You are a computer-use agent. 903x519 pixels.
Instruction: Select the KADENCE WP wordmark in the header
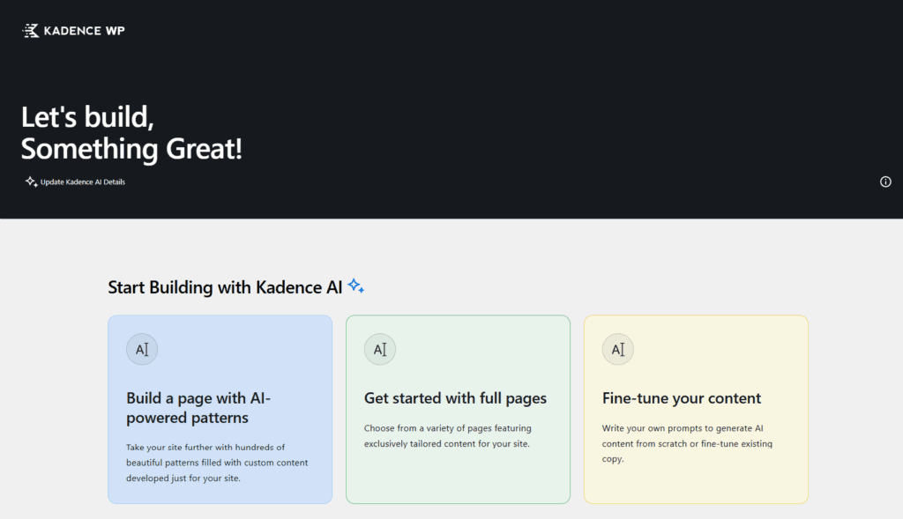pos(84,30)
